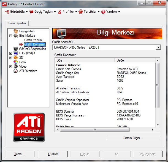Click the Aygıt Tanıtıcısı value 5D52
168x162 pixels.
pyautogui.click(x=120, y=77)
